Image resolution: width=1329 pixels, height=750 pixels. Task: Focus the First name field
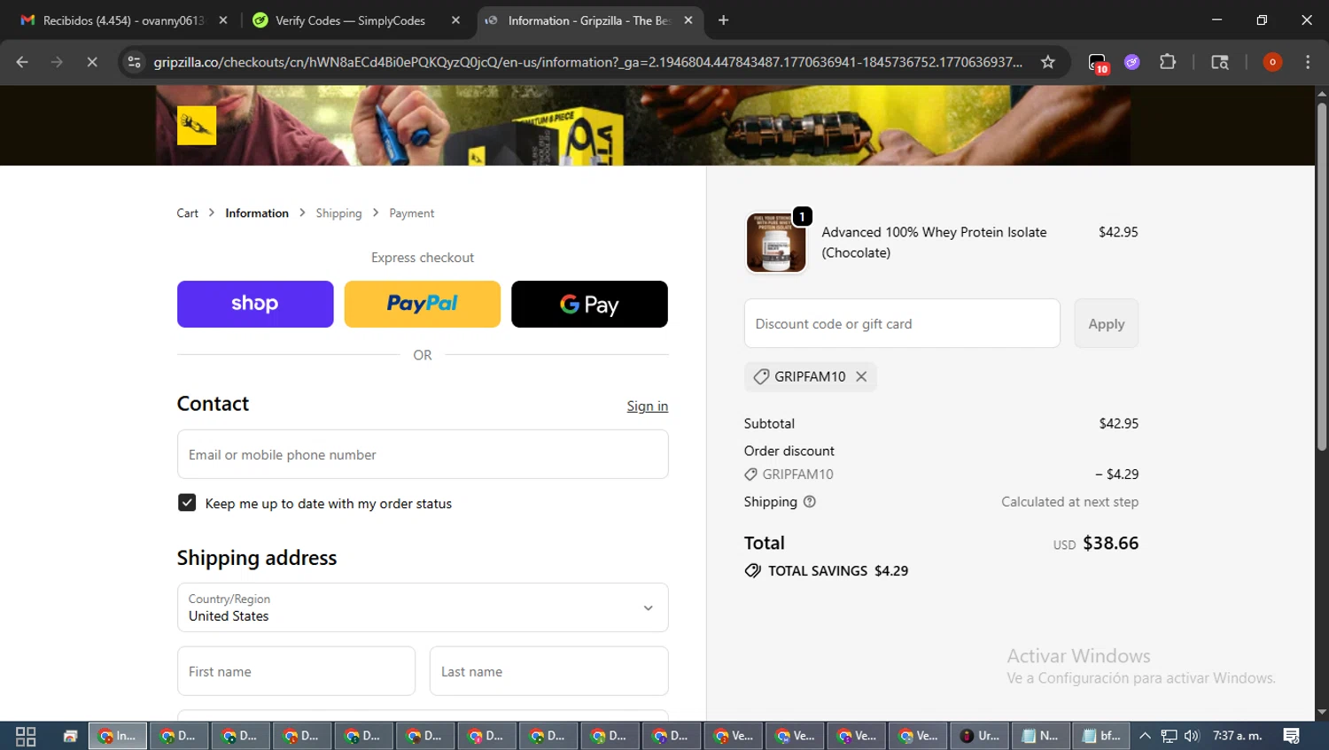tap(296, 671)
